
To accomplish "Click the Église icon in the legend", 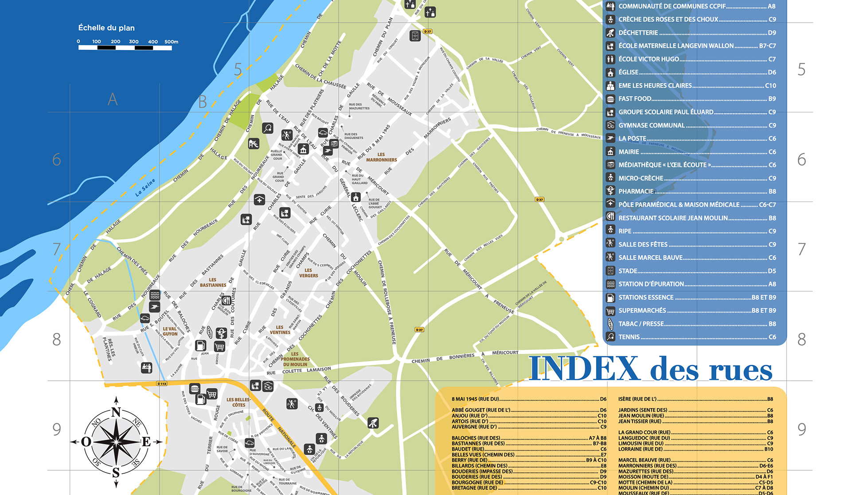I will pyautogui.click(x=610, y=73).
